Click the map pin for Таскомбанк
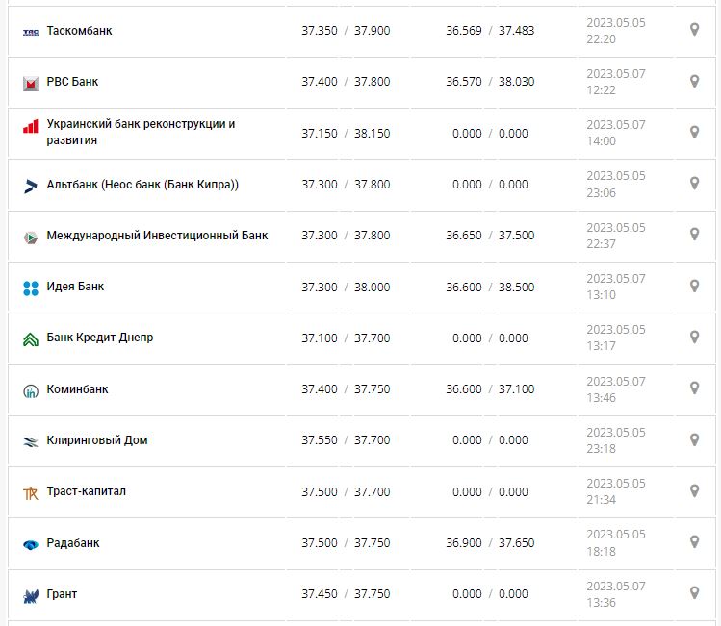Viewport: 721px width, 626px height. pyautogui.click(x=694, y=31)
